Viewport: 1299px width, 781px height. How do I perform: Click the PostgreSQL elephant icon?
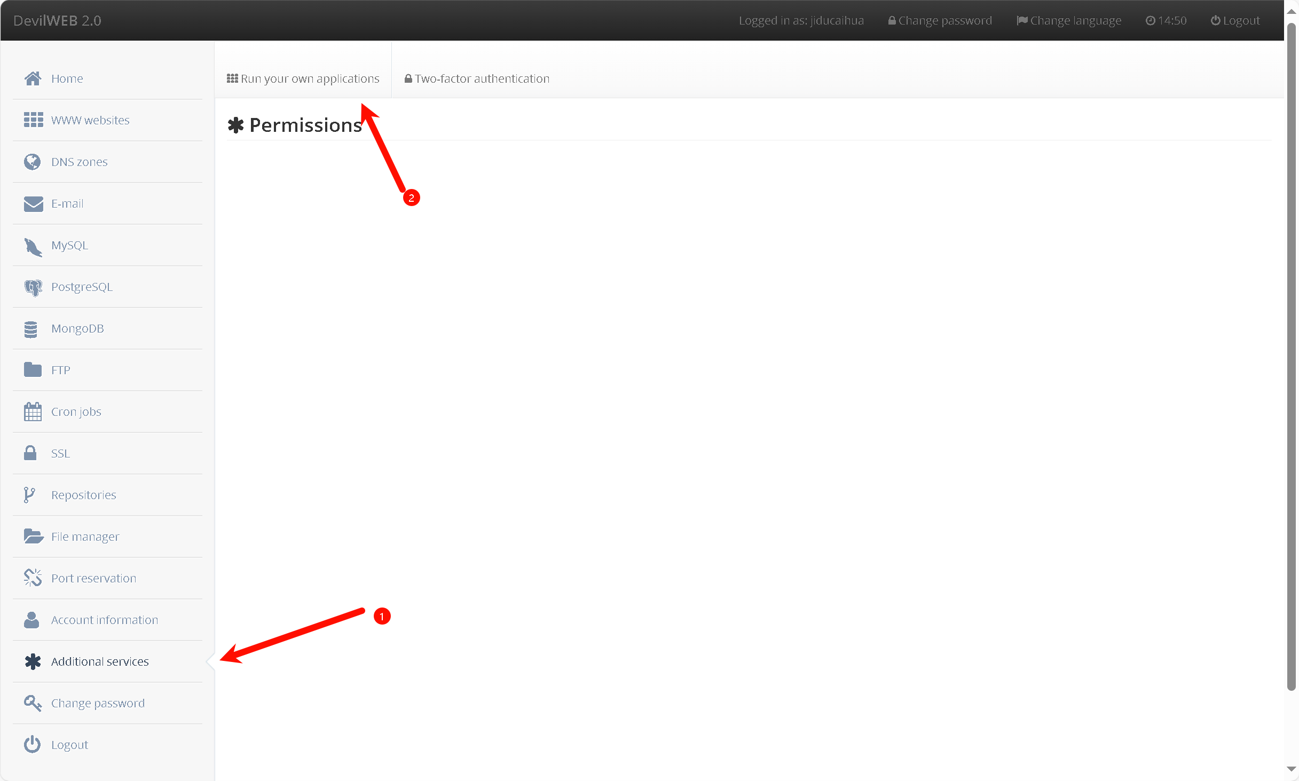click(x=33, y=288)
